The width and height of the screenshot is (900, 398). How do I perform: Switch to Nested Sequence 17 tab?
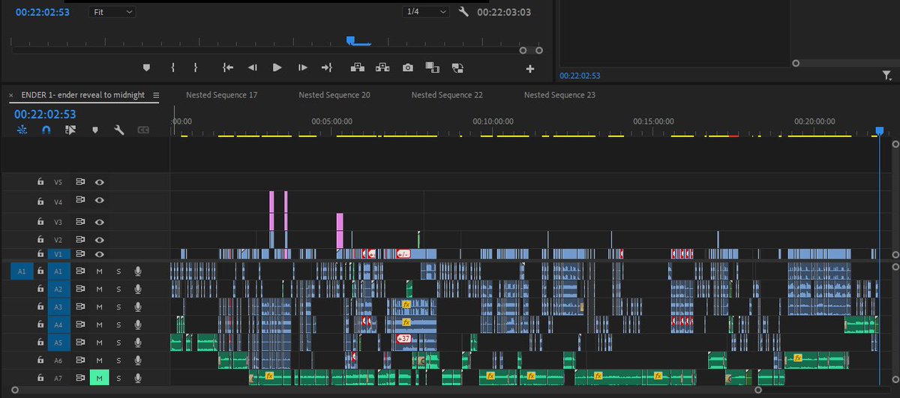(x=222, y=95)
